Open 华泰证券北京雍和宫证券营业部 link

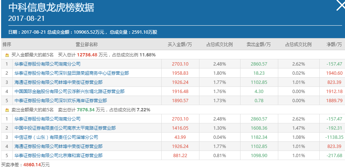(x=59, y=156)
